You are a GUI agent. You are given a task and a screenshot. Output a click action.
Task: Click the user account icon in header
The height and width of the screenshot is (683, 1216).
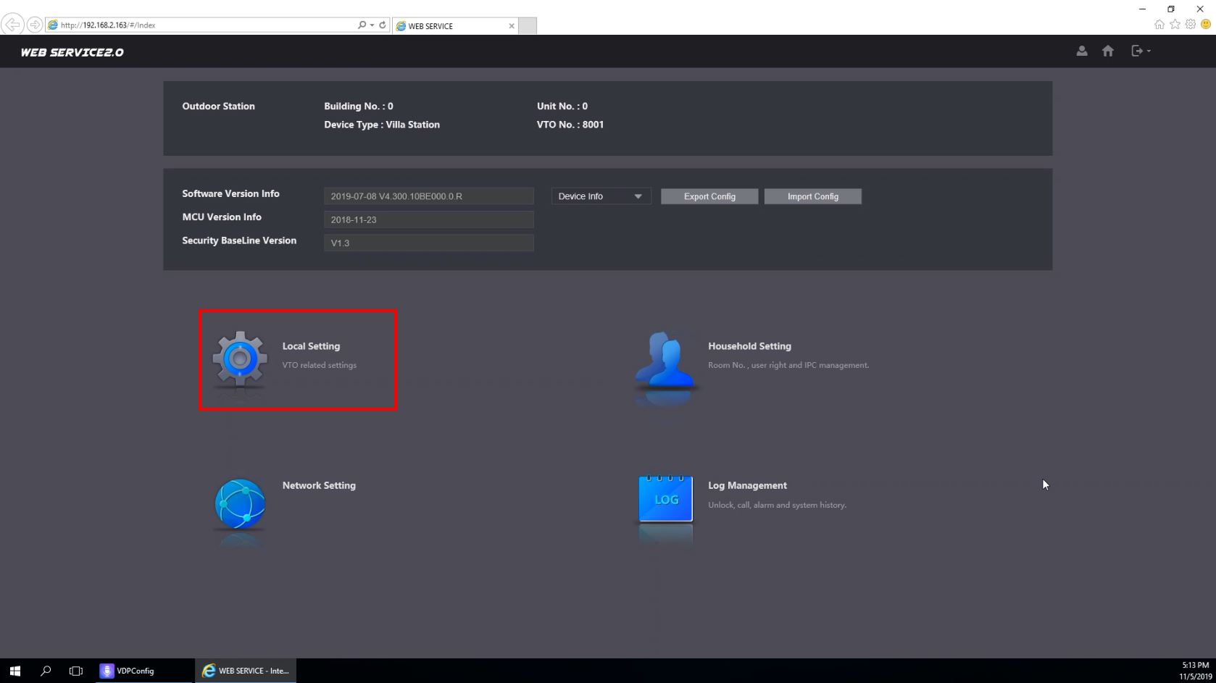(1081, 51)
